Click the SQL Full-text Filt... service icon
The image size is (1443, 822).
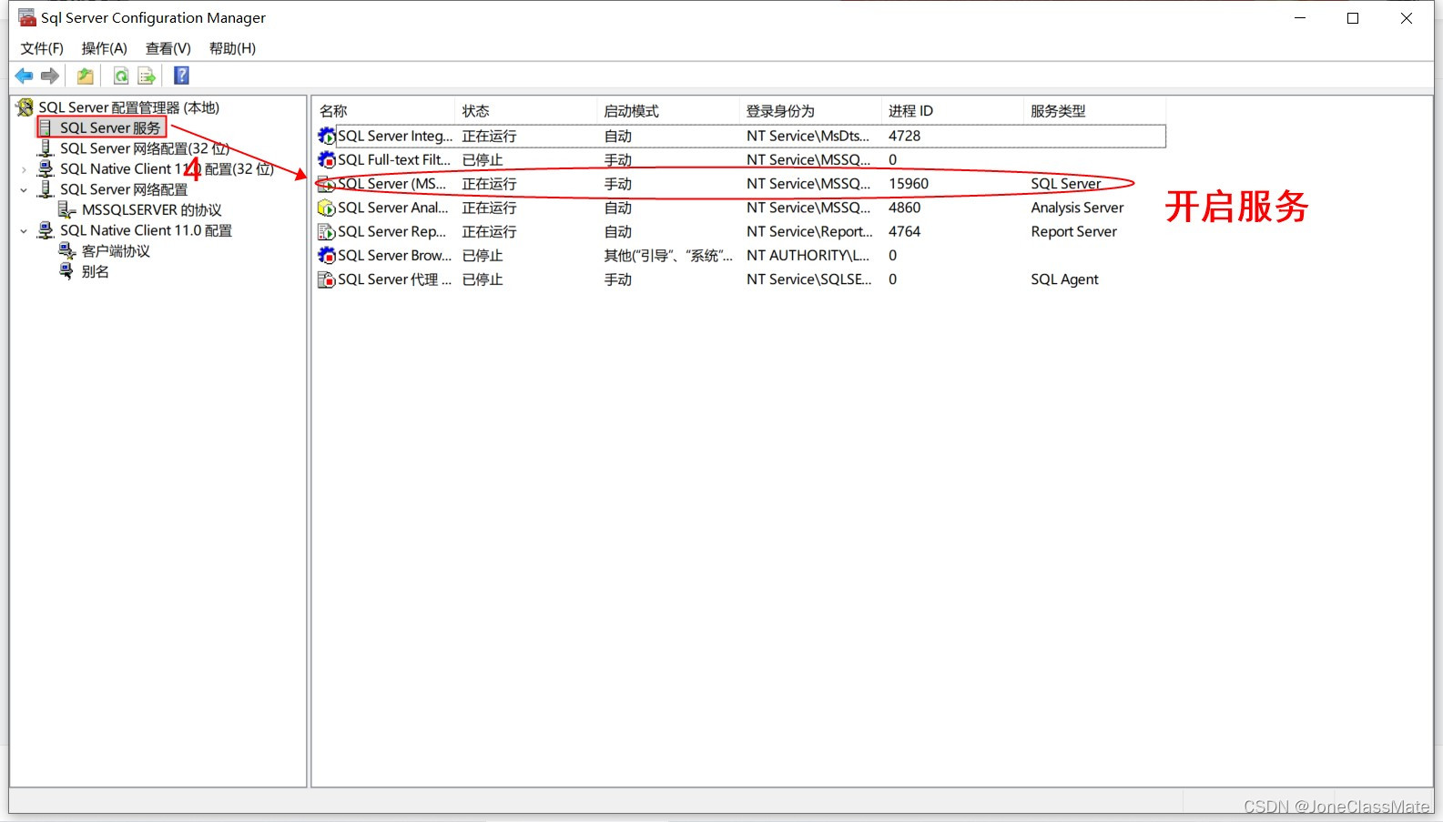[326, 160]
